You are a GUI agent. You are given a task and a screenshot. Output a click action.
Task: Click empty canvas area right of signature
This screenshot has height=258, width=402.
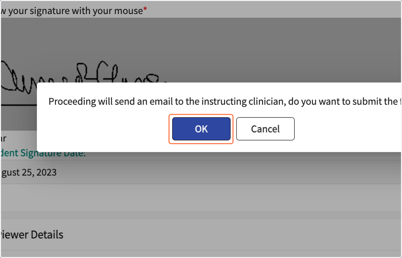(285, 50)
